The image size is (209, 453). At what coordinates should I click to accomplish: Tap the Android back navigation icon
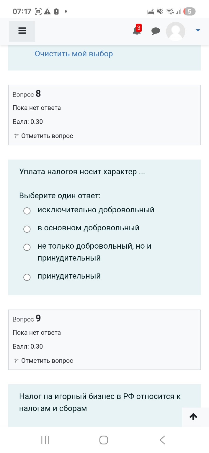(162, 439)
